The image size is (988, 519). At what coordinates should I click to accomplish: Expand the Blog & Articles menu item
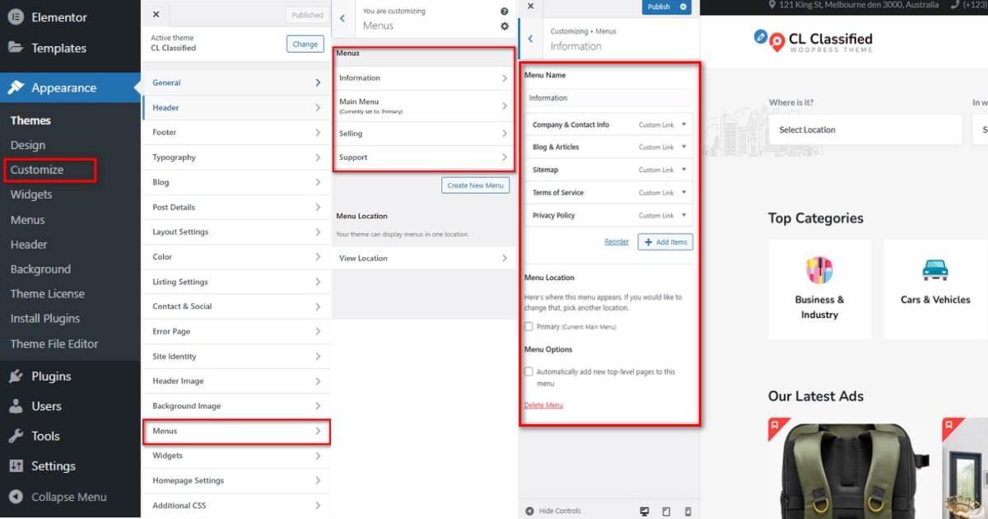(x=609, y=147)
